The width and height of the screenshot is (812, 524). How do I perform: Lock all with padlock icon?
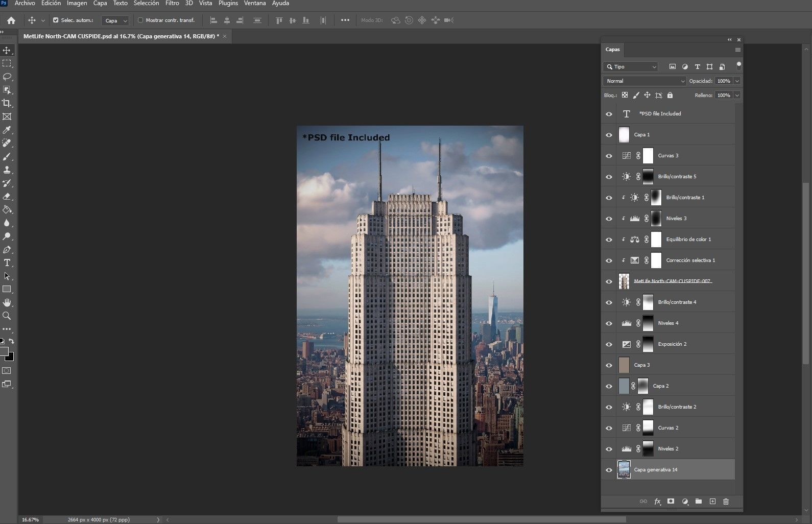pyautogui.click(x=670, y=95)
